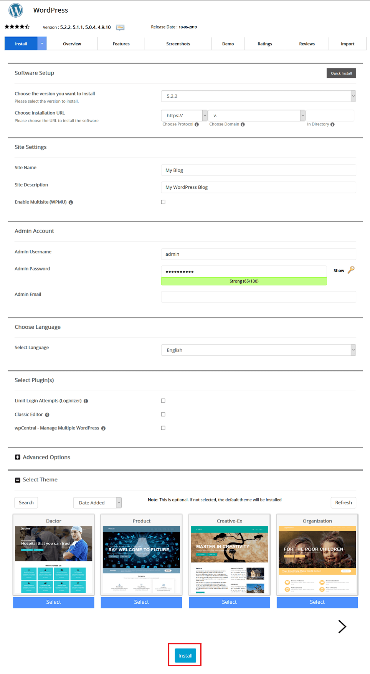The height and width of the screenshot is (674, 370).
Task: Click the Quick Install button
Action: (341, 73)
